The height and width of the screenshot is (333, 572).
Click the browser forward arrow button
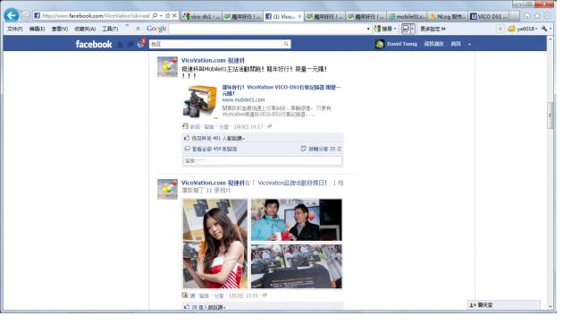click(26, 16)
